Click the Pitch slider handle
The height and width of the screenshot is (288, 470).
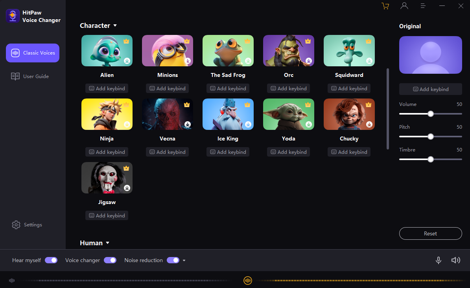coord(431,137)
